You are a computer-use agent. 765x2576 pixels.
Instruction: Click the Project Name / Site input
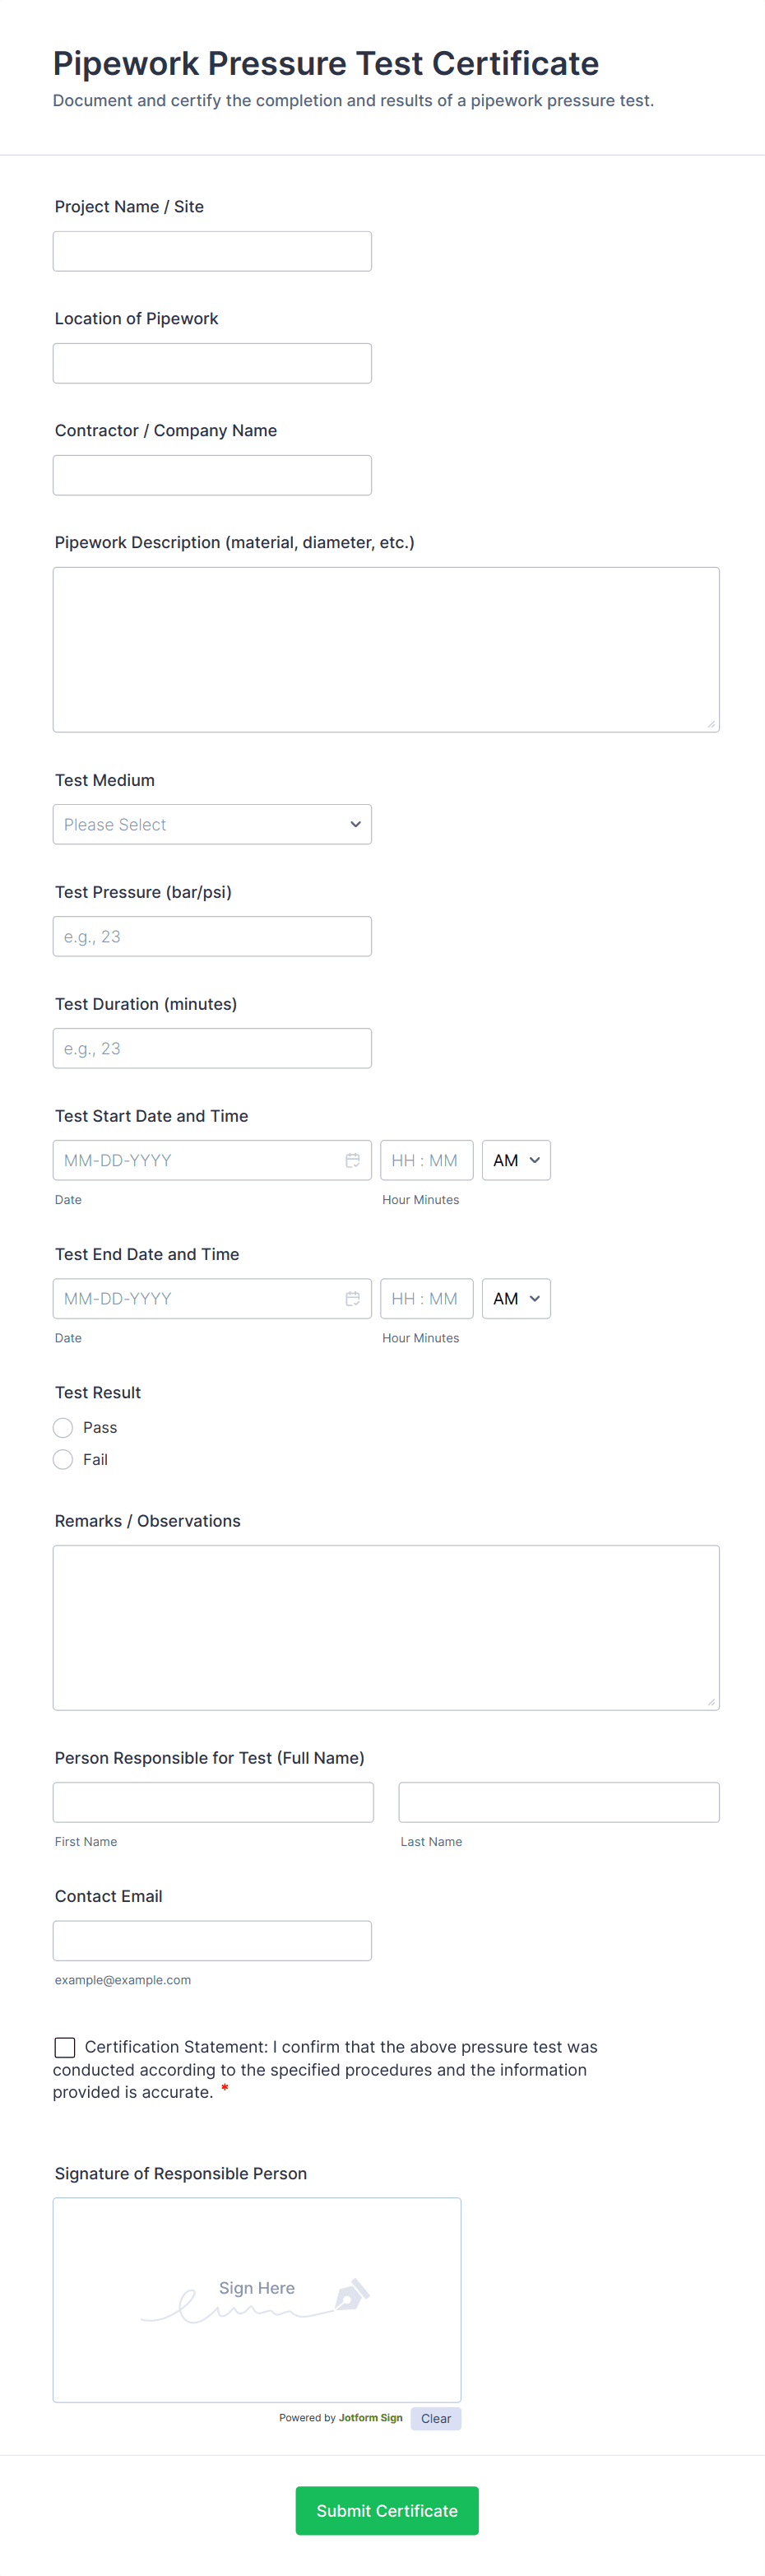tap(212, 250)
